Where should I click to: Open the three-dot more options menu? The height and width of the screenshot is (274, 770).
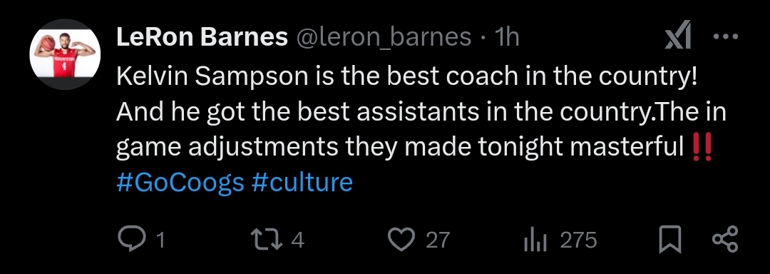[725, 36]
